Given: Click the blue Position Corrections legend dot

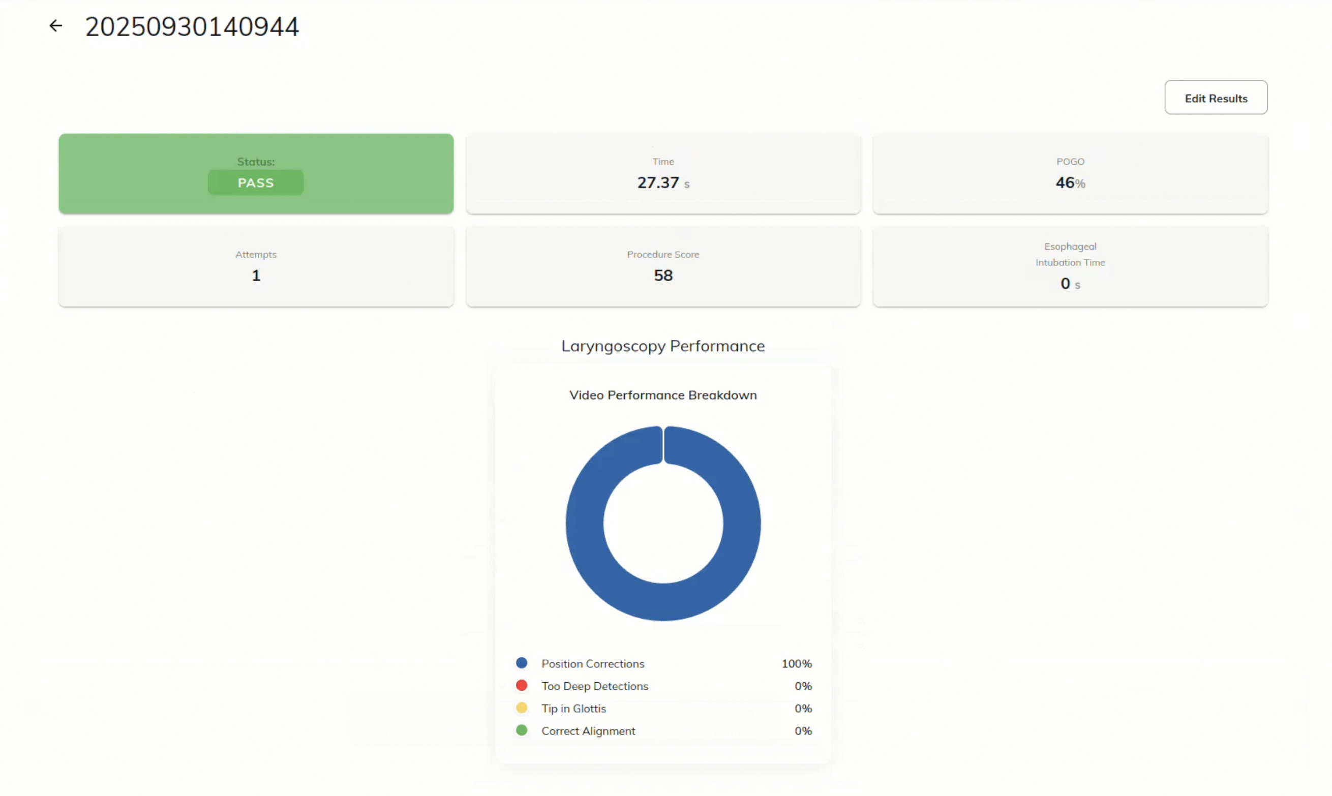Looking at the screenshot, I should (521, 662).
